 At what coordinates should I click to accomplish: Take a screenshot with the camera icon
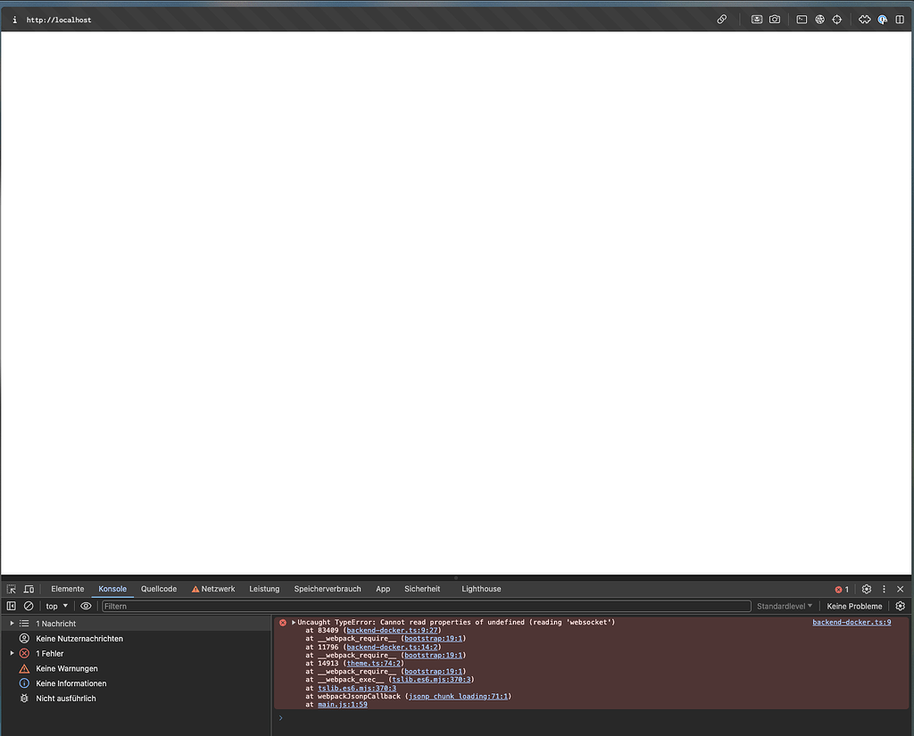click(774, 19)
